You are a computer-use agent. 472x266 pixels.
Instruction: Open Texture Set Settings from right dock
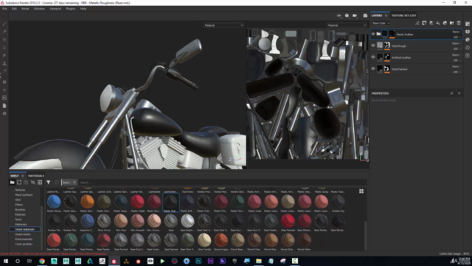point(468,24)
